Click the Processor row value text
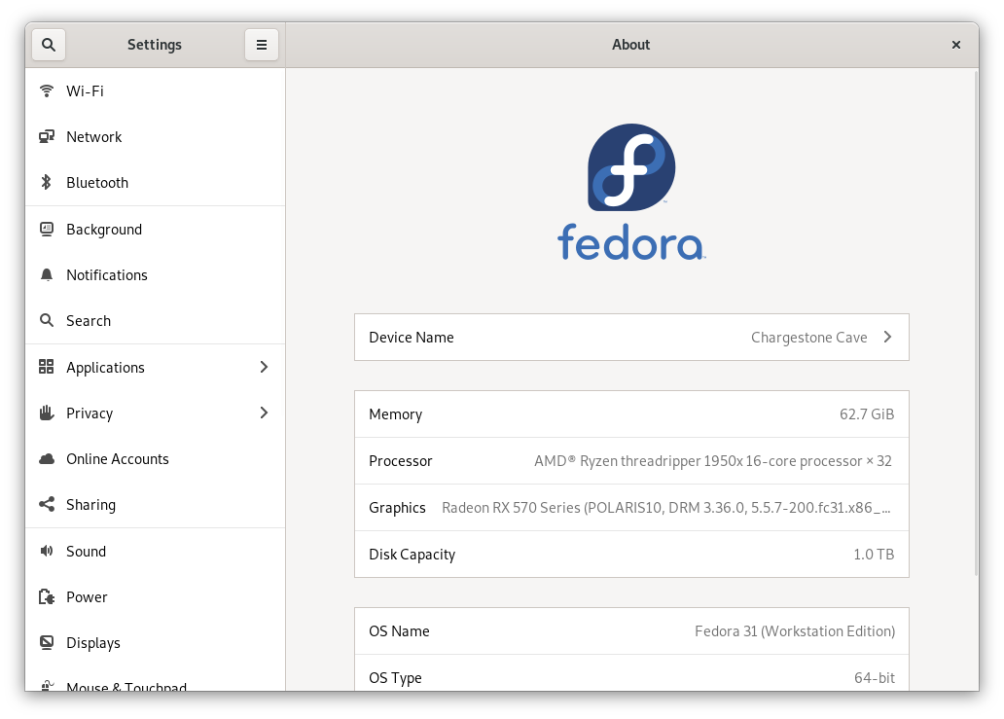 point(713,461)
